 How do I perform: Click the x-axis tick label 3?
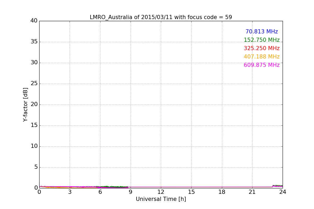[70, 192]
